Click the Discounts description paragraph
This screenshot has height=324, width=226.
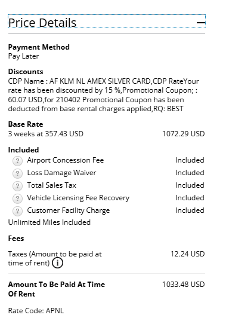(103, 95)
